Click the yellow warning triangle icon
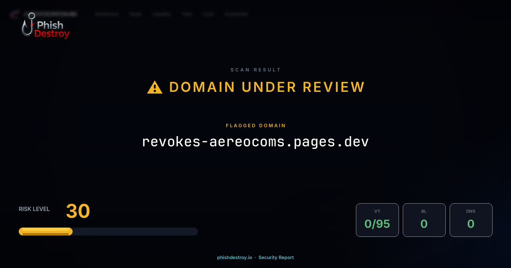This screenshot has width=511, height=268. coord(154,87)
